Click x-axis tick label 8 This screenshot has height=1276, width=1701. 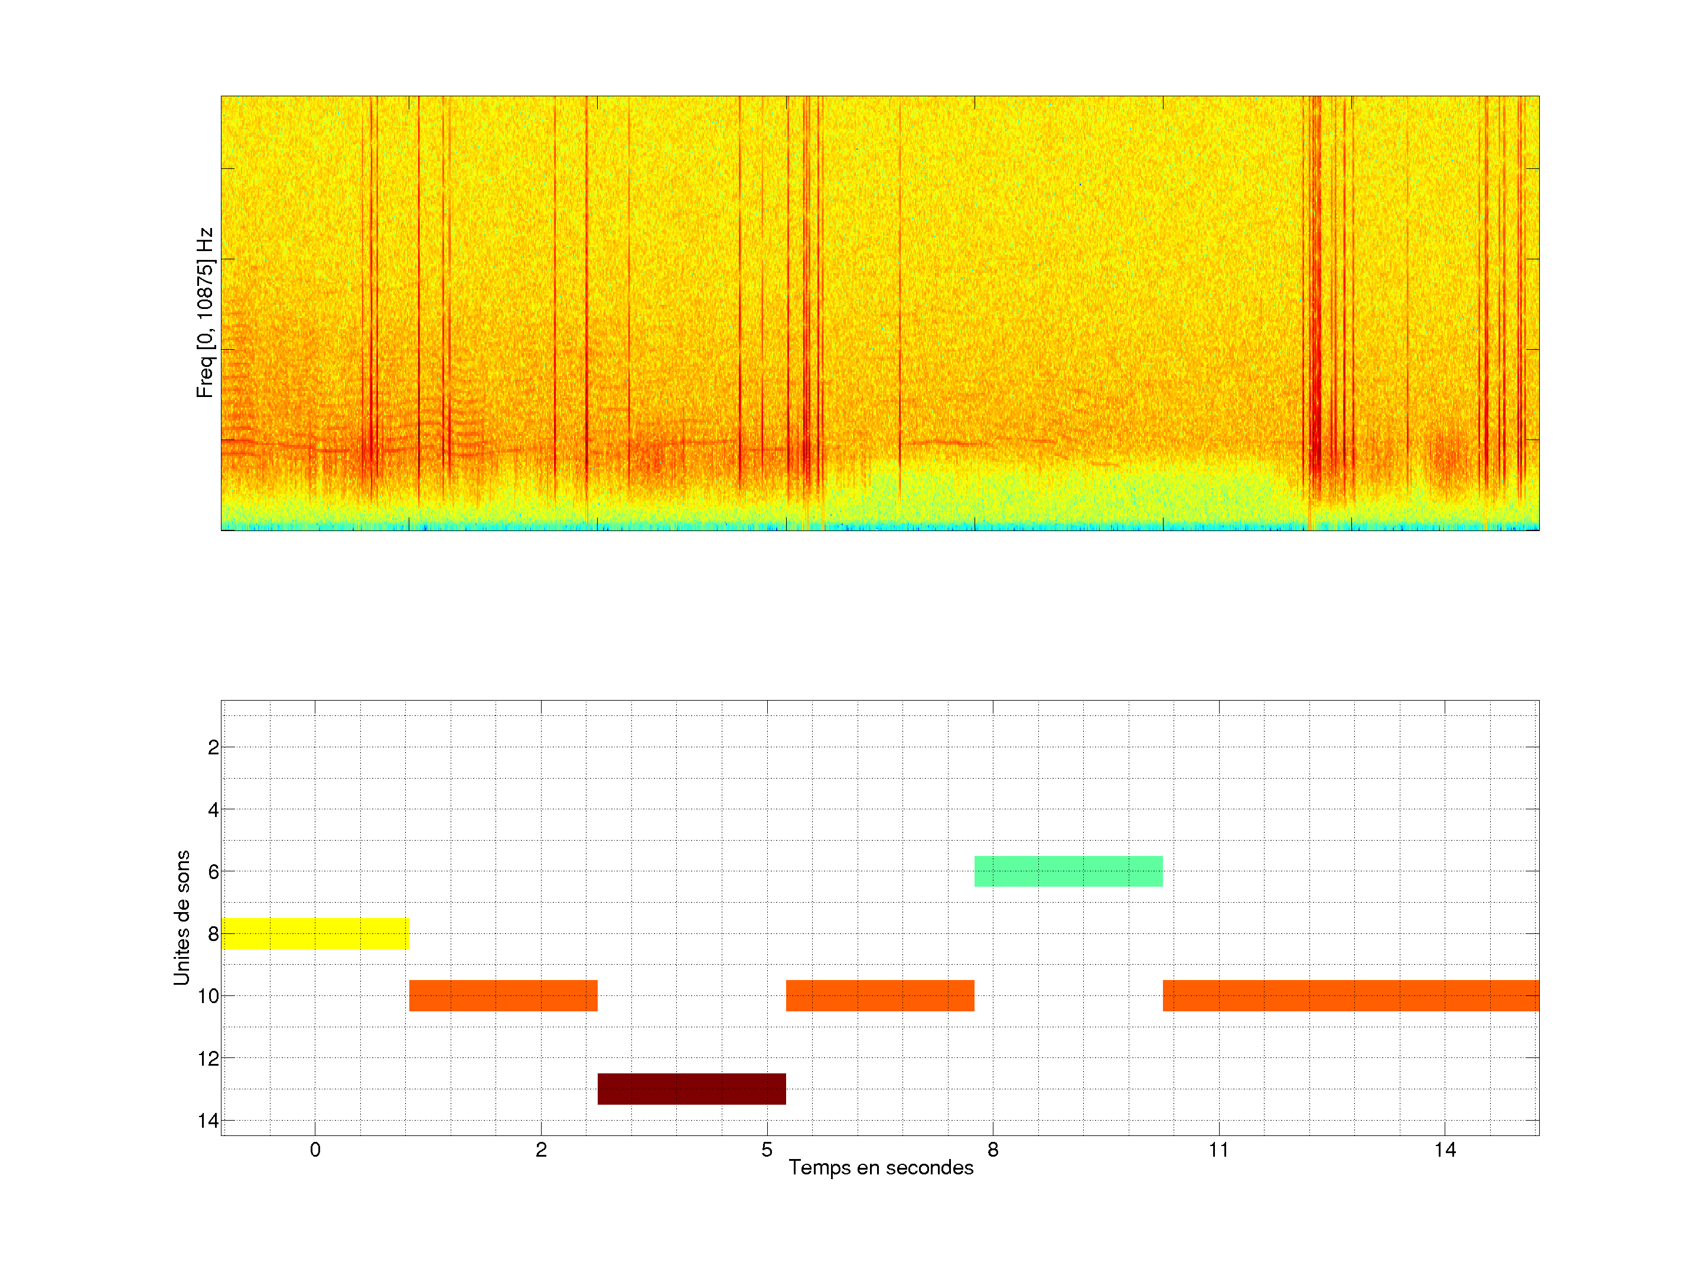[x=993, y=1150]
